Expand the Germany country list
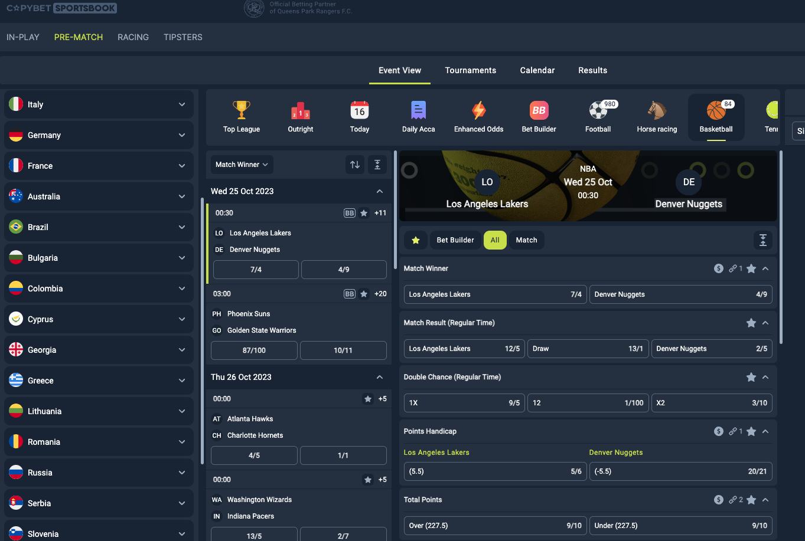This screenshot has width=805, height=541. (x=182, y=135)
